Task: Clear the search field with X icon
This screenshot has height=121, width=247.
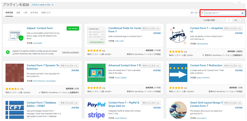Action: coord(242,13)
